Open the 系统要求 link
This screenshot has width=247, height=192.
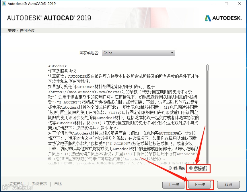39,184
